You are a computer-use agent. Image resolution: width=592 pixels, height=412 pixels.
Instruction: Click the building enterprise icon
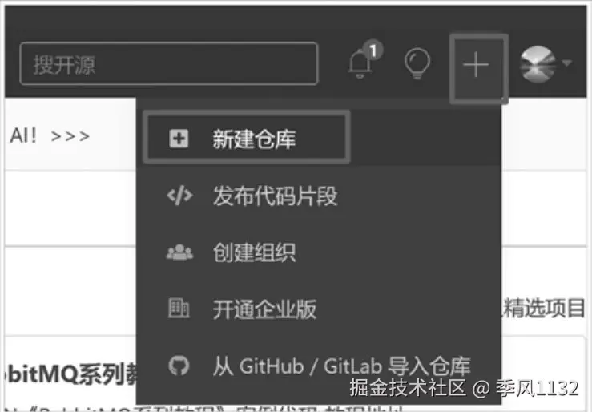tap(178, 308)
